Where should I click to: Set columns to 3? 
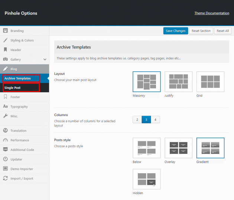click(146, 119)
